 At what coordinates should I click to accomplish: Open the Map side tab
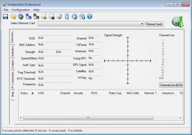pyautogui.click(x=12, y=94)
